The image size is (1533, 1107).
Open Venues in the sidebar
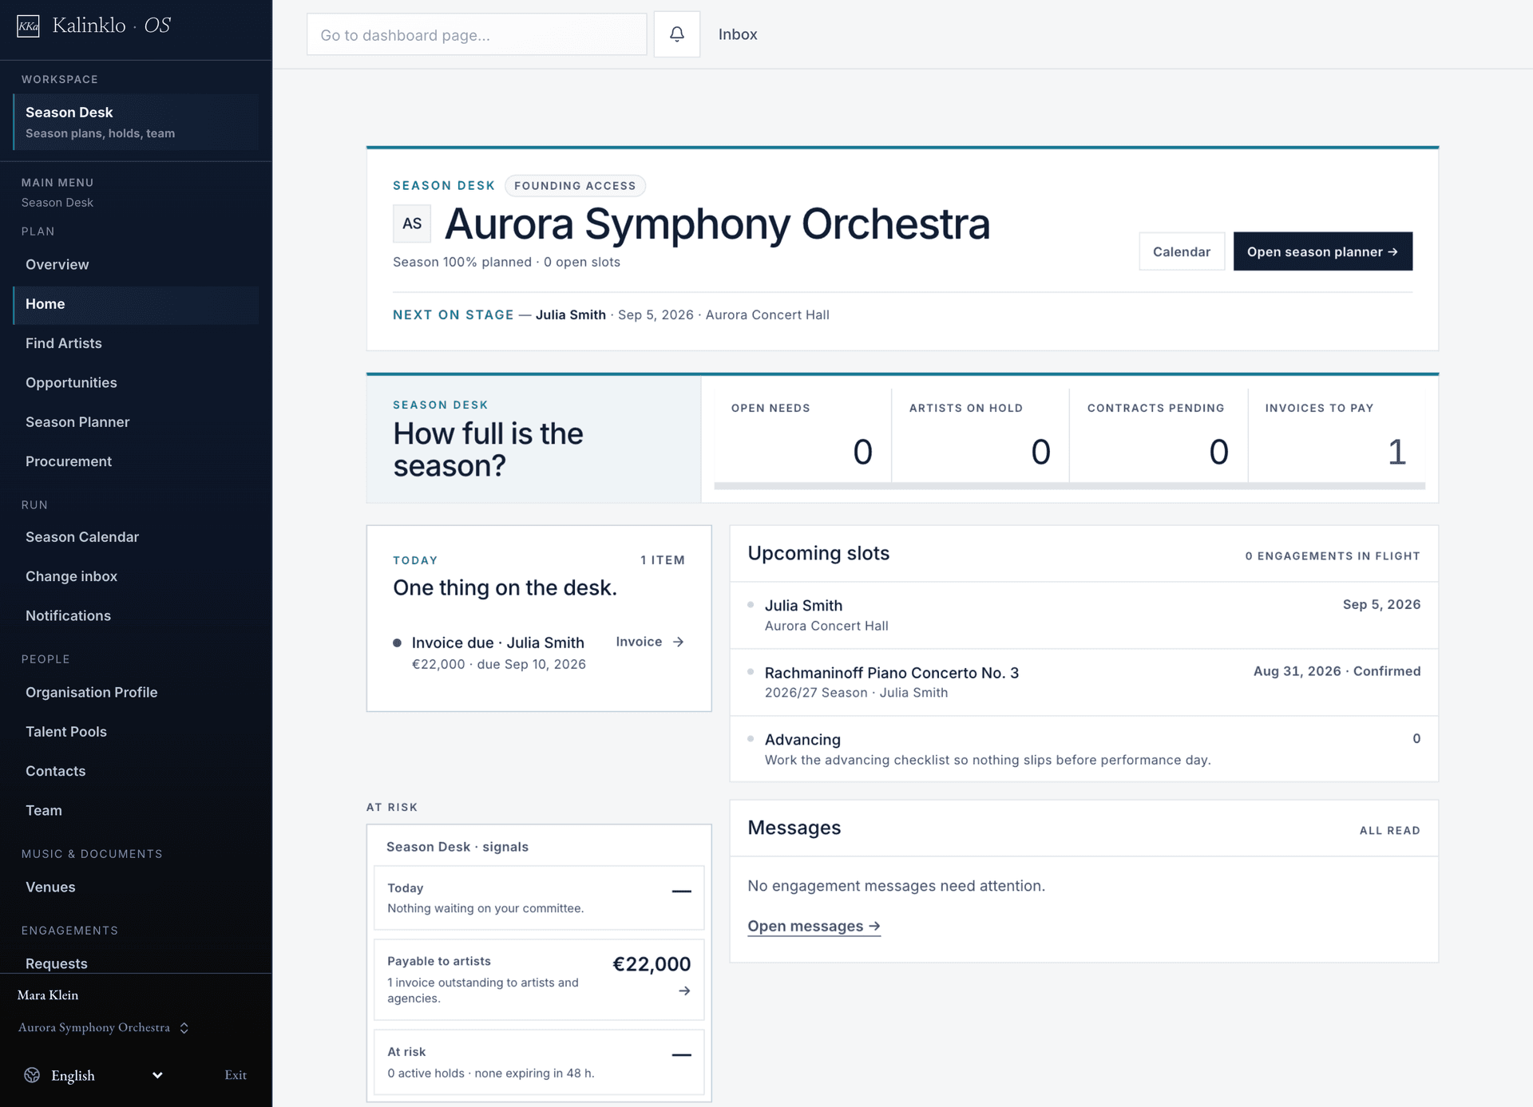136,887
